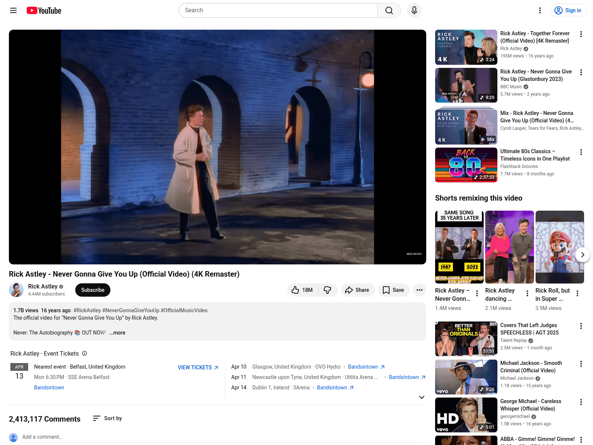Save the video to a playlist

[x=394, y=290]
